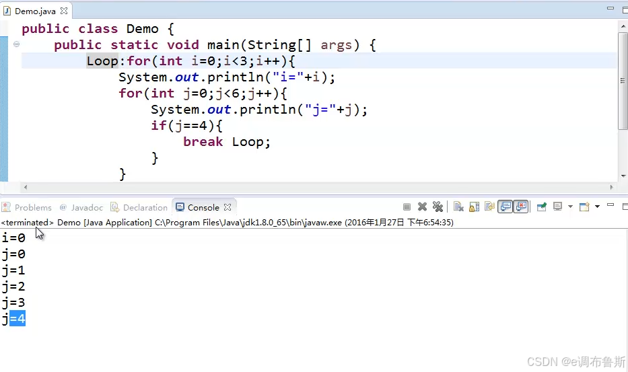Click the 'Loop' label in code
The width and height of the screenshot is (628, 372).
(x=102, y=61)
